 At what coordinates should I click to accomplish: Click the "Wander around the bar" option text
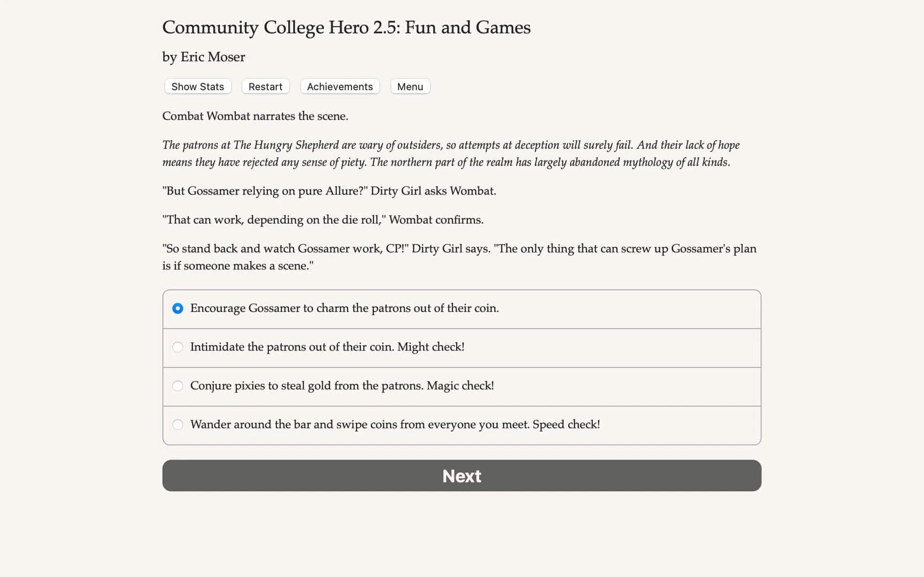pyautogui.click(x=395, y=424)
